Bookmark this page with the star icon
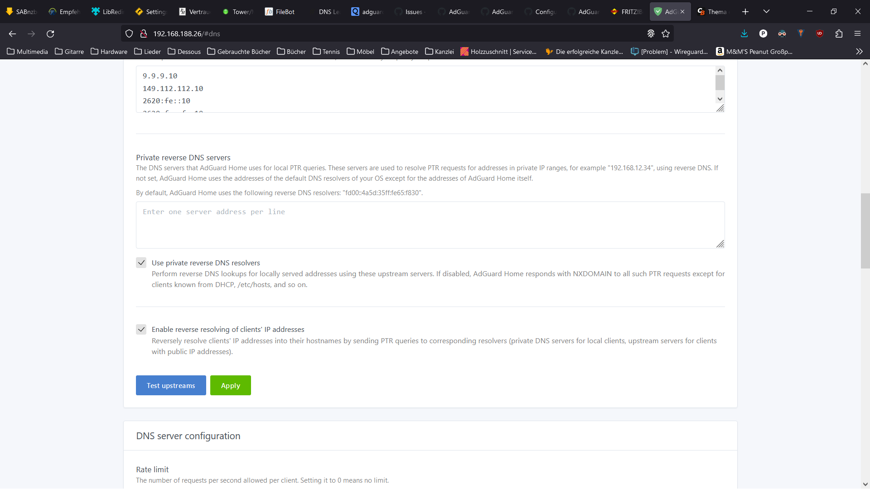The height and width of the screenshot is (489, 870). pyautogui.click(x=666, y=34)
